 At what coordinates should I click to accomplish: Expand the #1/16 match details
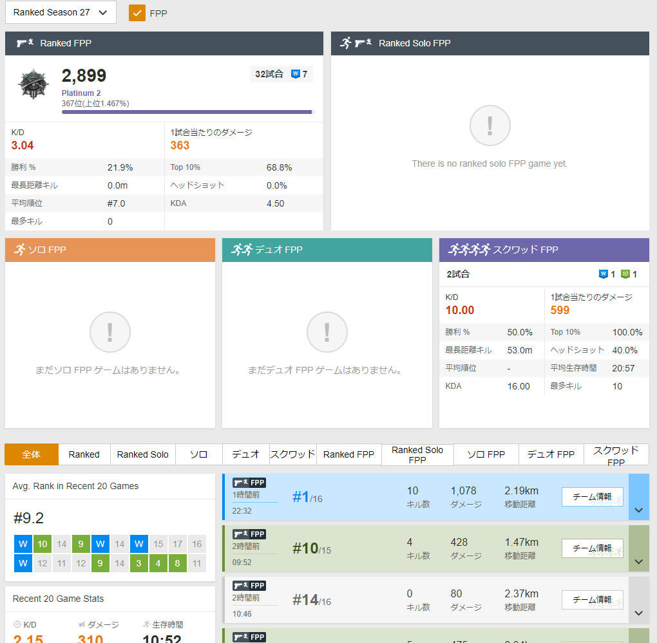pyautogui.click(x=638, y=509)
